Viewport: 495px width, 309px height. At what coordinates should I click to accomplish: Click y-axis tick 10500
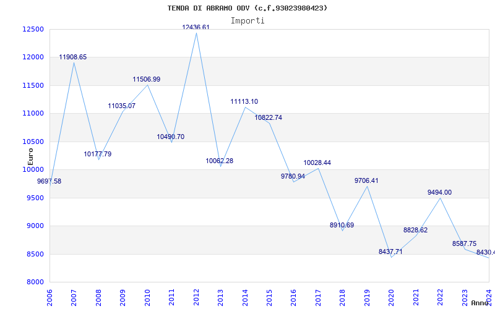(x=33, y=142)
